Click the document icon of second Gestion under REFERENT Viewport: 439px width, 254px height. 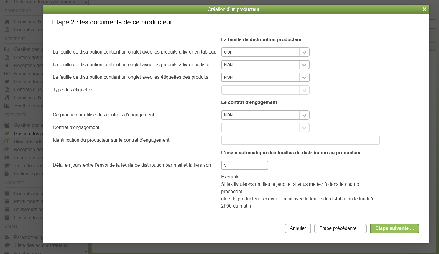pyautogui.click(x=7, y=57)
